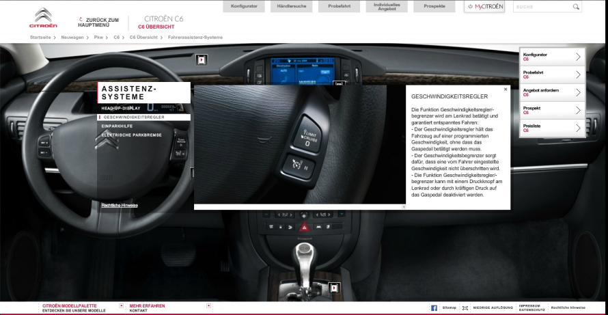Open the Facebook icon in the footer
This screenshot has width=608, height=315.
coord(434,308)
